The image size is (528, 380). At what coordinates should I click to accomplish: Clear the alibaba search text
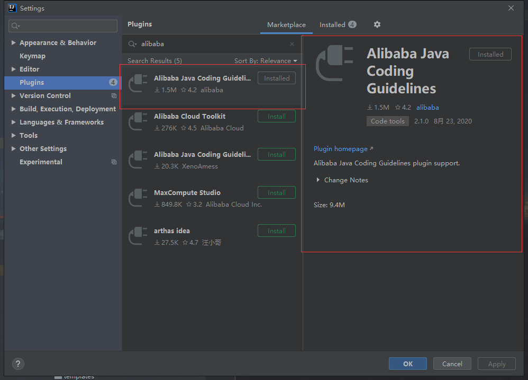(292, 44)
